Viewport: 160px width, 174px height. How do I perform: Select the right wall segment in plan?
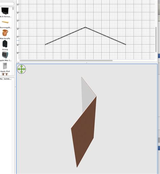106,36
